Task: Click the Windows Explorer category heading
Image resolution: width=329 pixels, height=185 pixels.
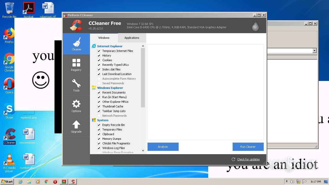Action: point(110,88)
